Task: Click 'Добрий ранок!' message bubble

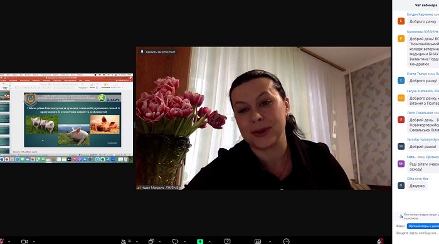Action: click(x=423, y=147)
